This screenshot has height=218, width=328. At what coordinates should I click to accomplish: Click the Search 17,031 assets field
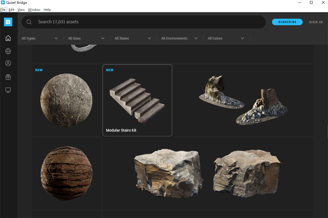pos(144,22)
